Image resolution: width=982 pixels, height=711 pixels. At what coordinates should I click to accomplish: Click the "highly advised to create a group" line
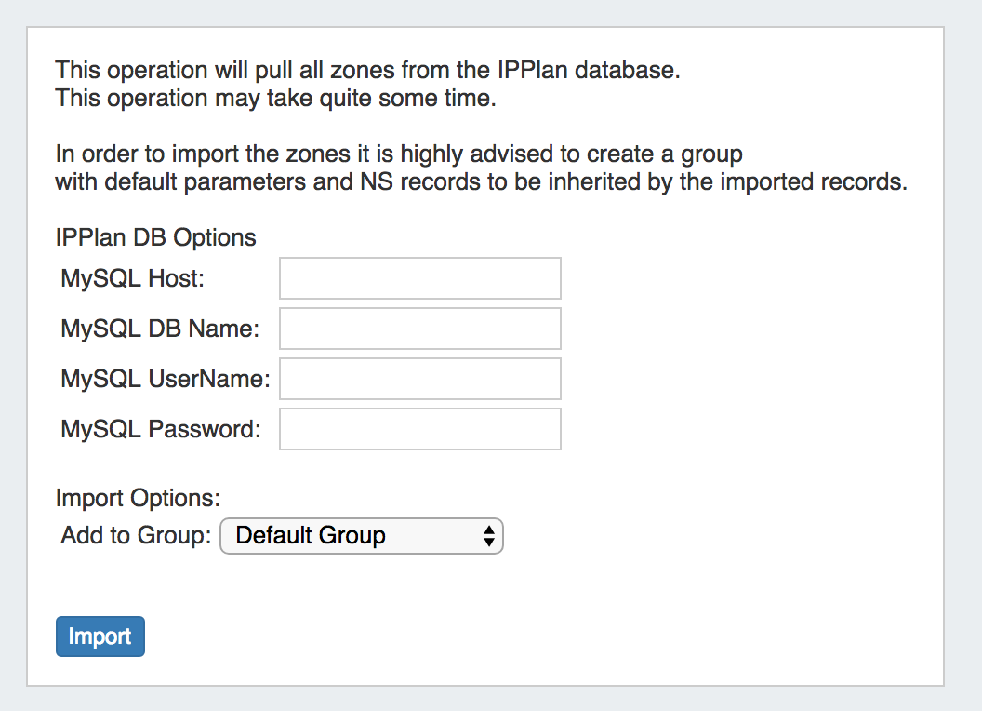(x=398, y=153)
